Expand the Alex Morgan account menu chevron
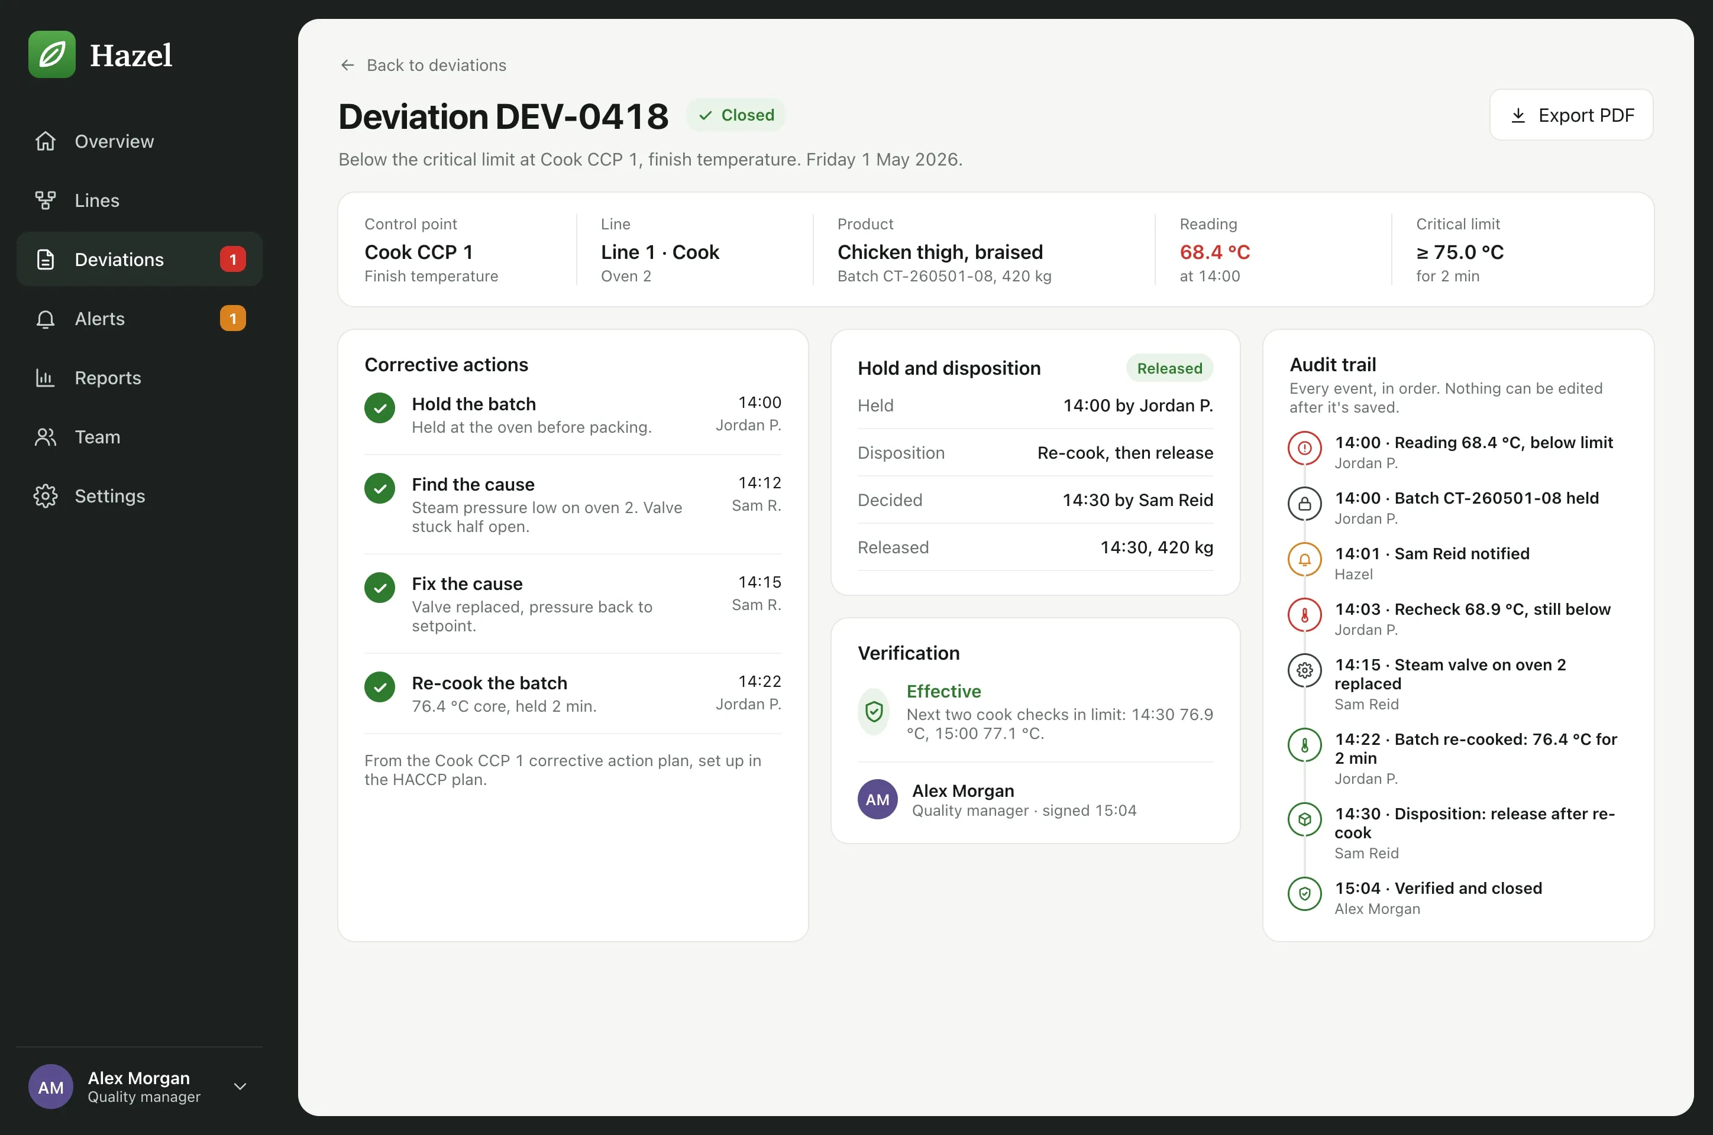The width and height of the screenshot is (1713, 1135). pos(240,1087)
